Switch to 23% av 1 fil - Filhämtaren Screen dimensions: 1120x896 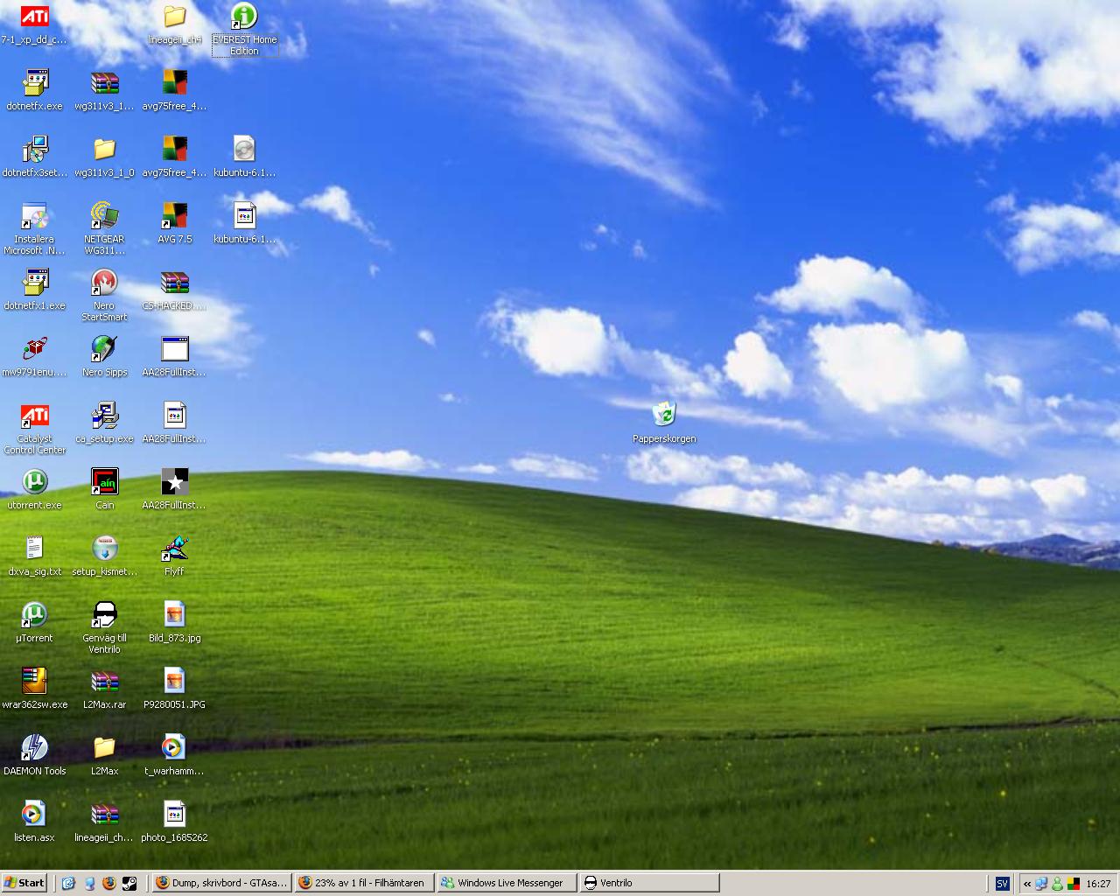tap(364, 883)
